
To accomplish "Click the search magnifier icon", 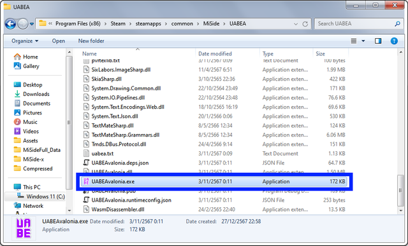I will tap(397, 24).
